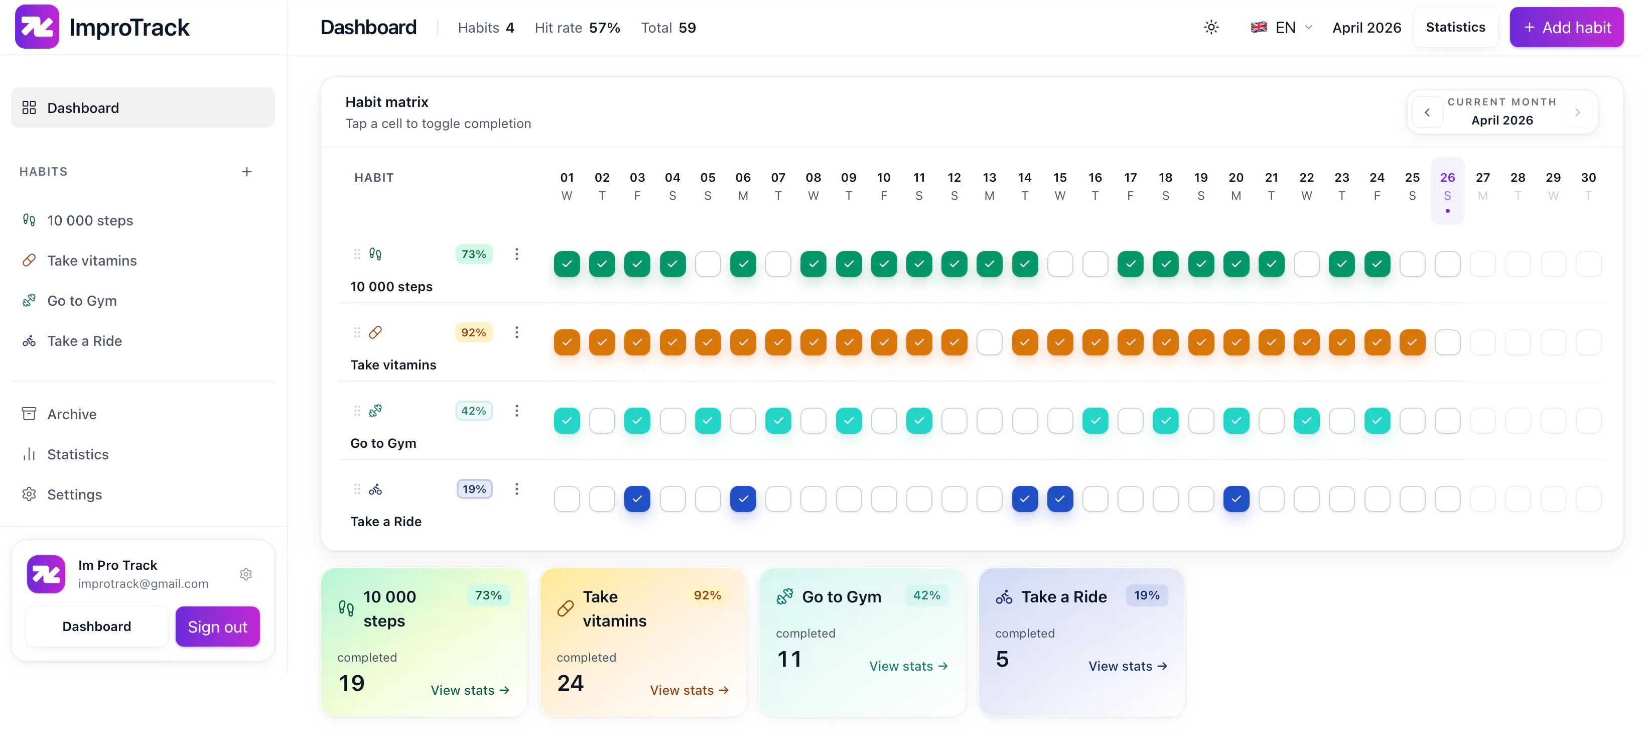Click the Sign out button
Screen dimensions: 1643x750
(x=217, y=626)
